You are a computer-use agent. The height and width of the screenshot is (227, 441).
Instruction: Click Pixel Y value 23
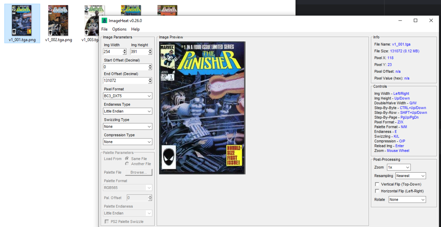click(390, 65)
